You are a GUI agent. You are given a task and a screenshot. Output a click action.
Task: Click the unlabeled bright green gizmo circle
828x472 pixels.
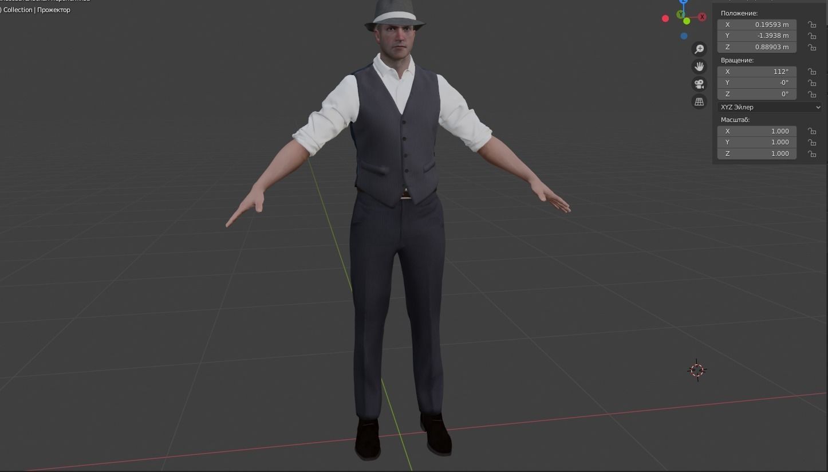[687, 21]
